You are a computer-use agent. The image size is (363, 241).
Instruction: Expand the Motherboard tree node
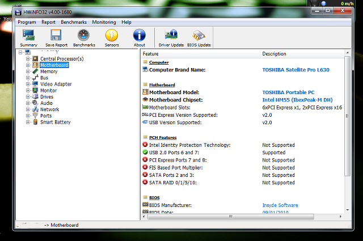tap(28, 65)
